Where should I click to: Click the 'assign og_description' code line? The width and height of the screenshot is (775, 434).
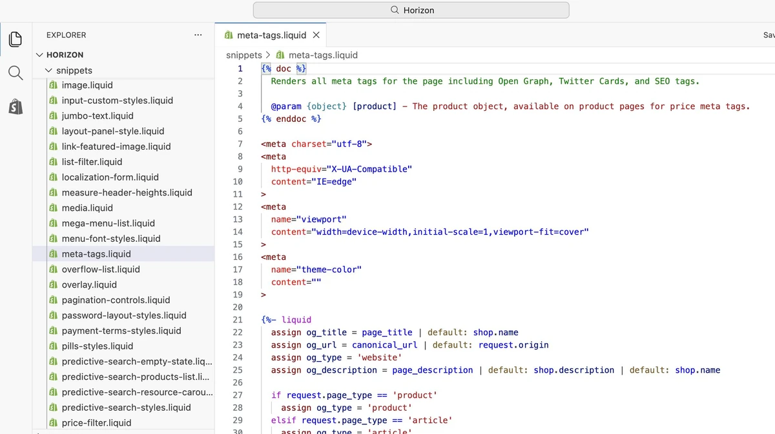(x=495, y=370)
